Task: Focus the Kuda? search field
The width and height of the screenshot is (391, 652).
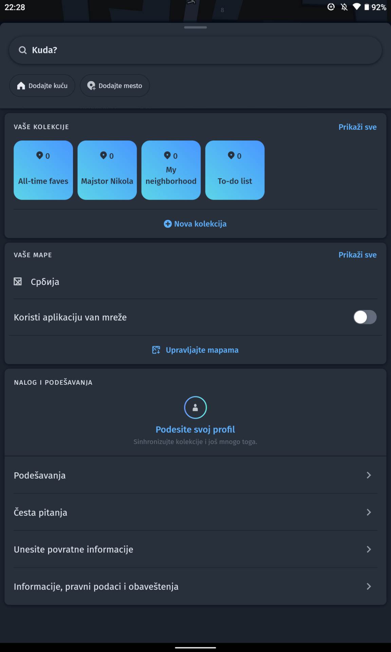Action: pyautogui.click(x=195, y=50)
